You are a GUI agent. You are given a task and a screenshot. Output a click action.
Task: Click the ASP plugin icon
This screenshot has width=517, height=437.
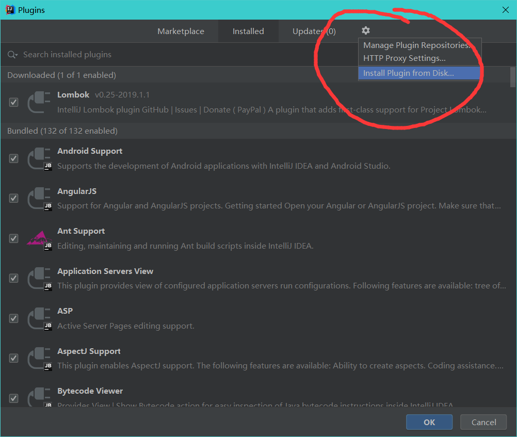click(x=39, y=319)
